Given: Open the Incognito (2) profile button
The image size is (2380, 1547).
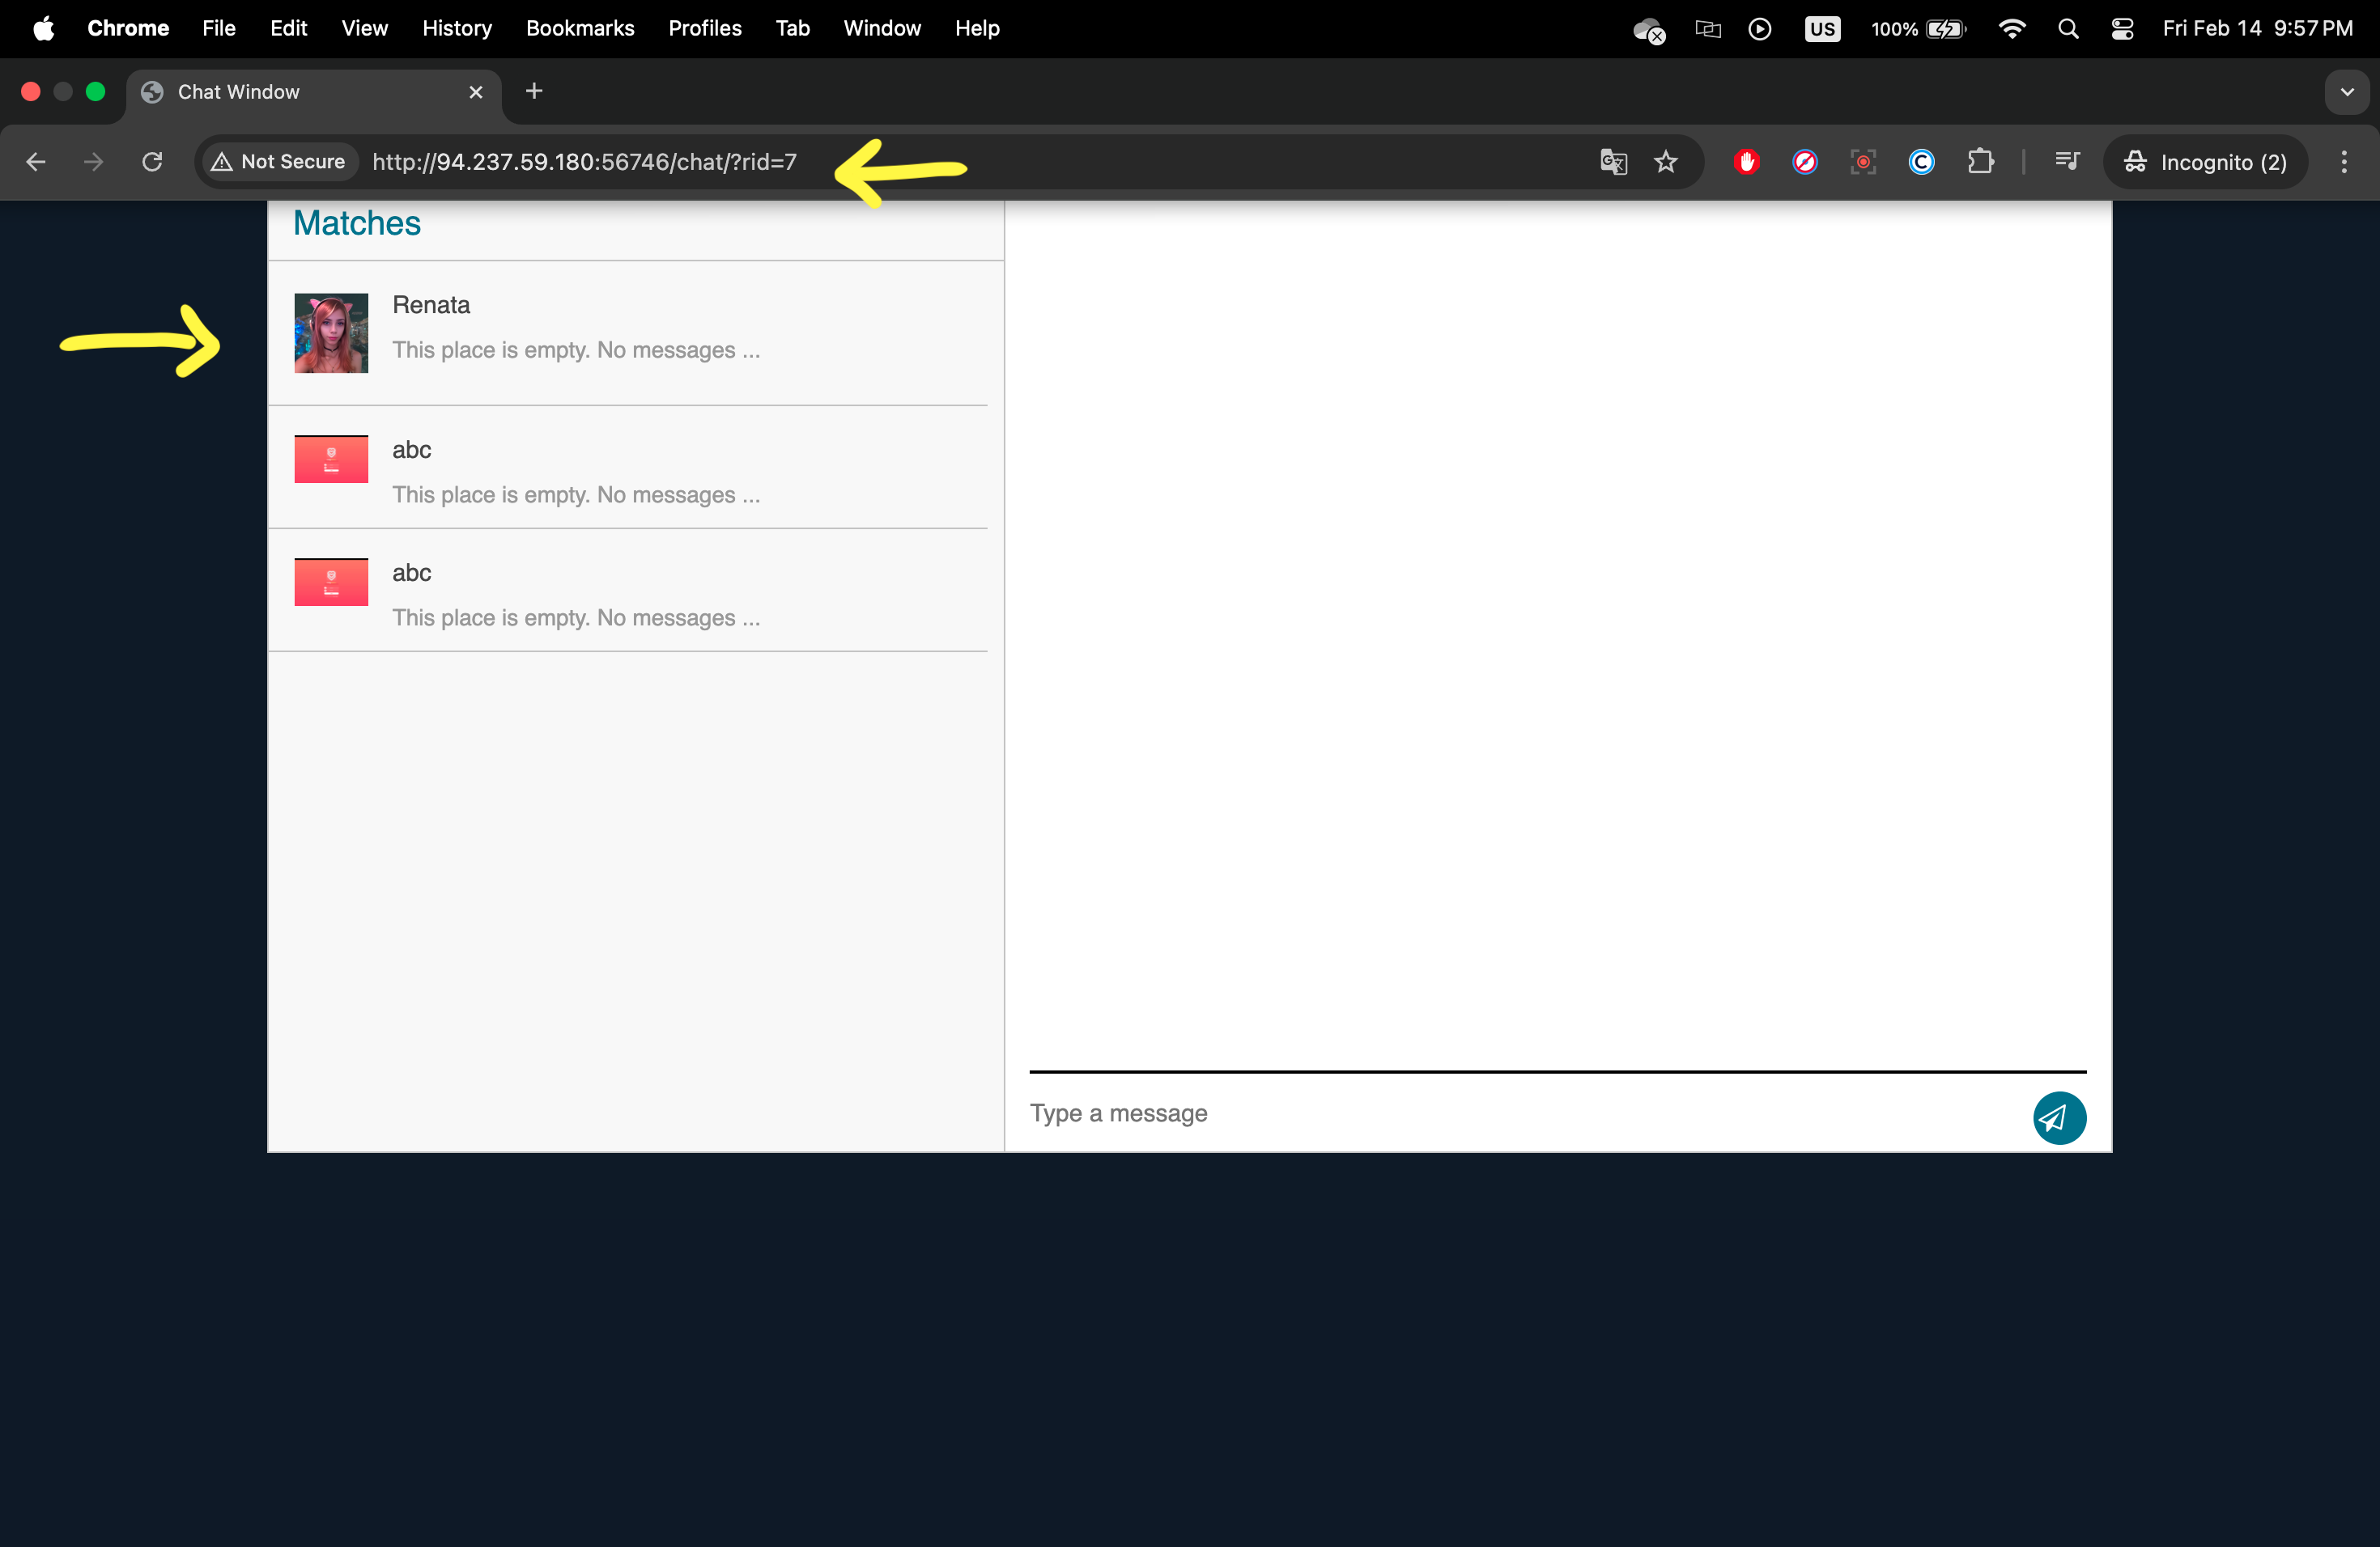Looking at the screenshot, I should 2205,162.
